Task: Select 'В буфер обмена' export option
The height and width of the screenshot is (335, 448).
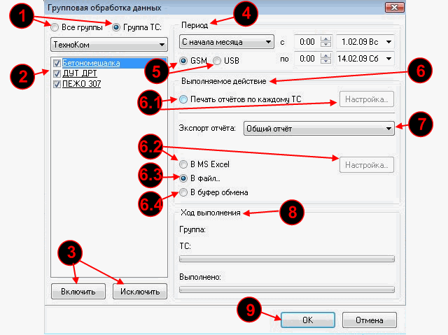Action: (x=184, y=192)
